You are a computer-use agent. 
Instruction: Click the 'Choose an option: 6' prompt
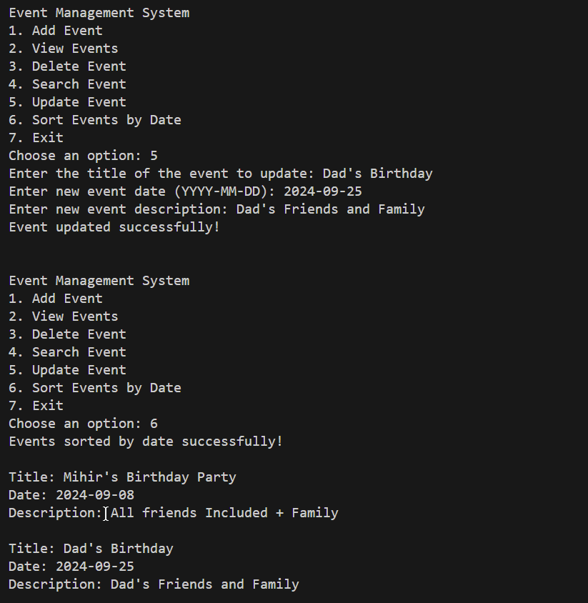(x=83, y=424)
